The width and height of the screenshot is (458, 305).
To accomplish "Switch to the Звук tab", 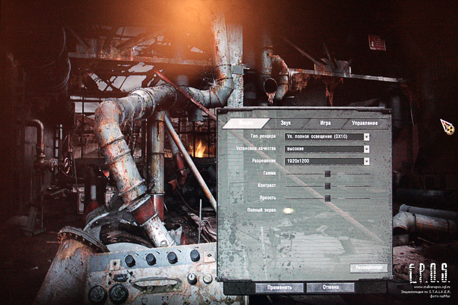I will 286,123.
